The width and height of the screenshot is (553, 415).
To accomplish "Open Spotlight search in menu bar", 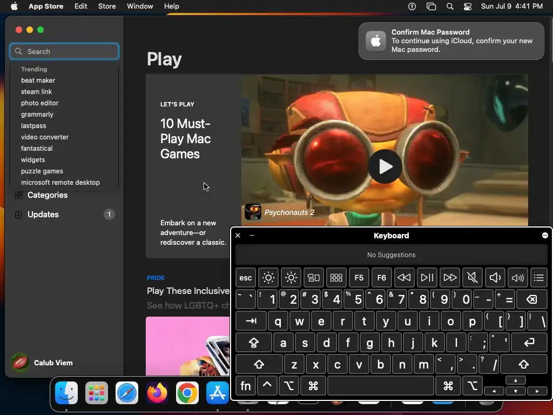I will [x=450, y=6].
